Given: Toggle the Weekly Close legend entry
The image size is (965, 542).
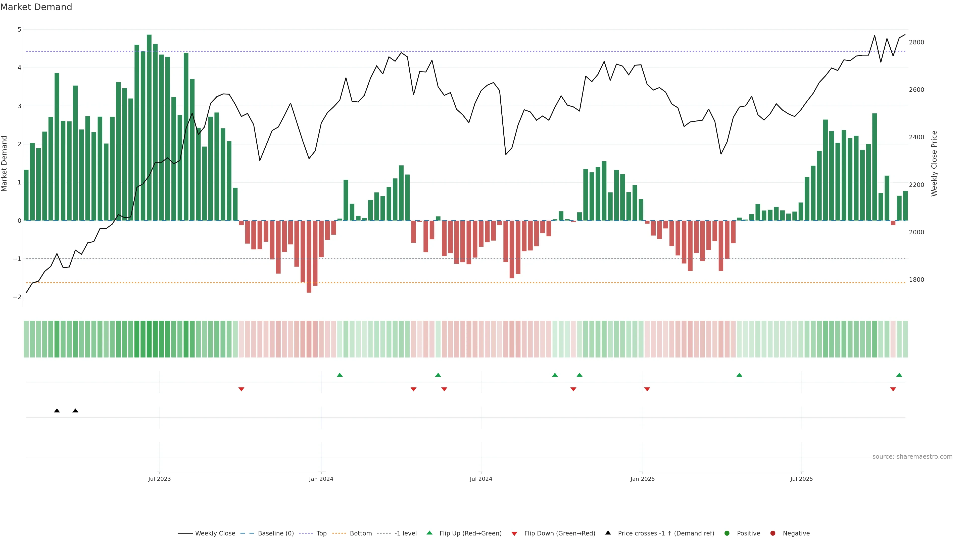Looking at the screenshot, I should point(215,533).
